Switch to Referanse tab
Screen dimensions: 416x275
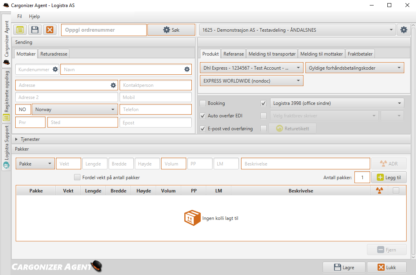(233, 54)
